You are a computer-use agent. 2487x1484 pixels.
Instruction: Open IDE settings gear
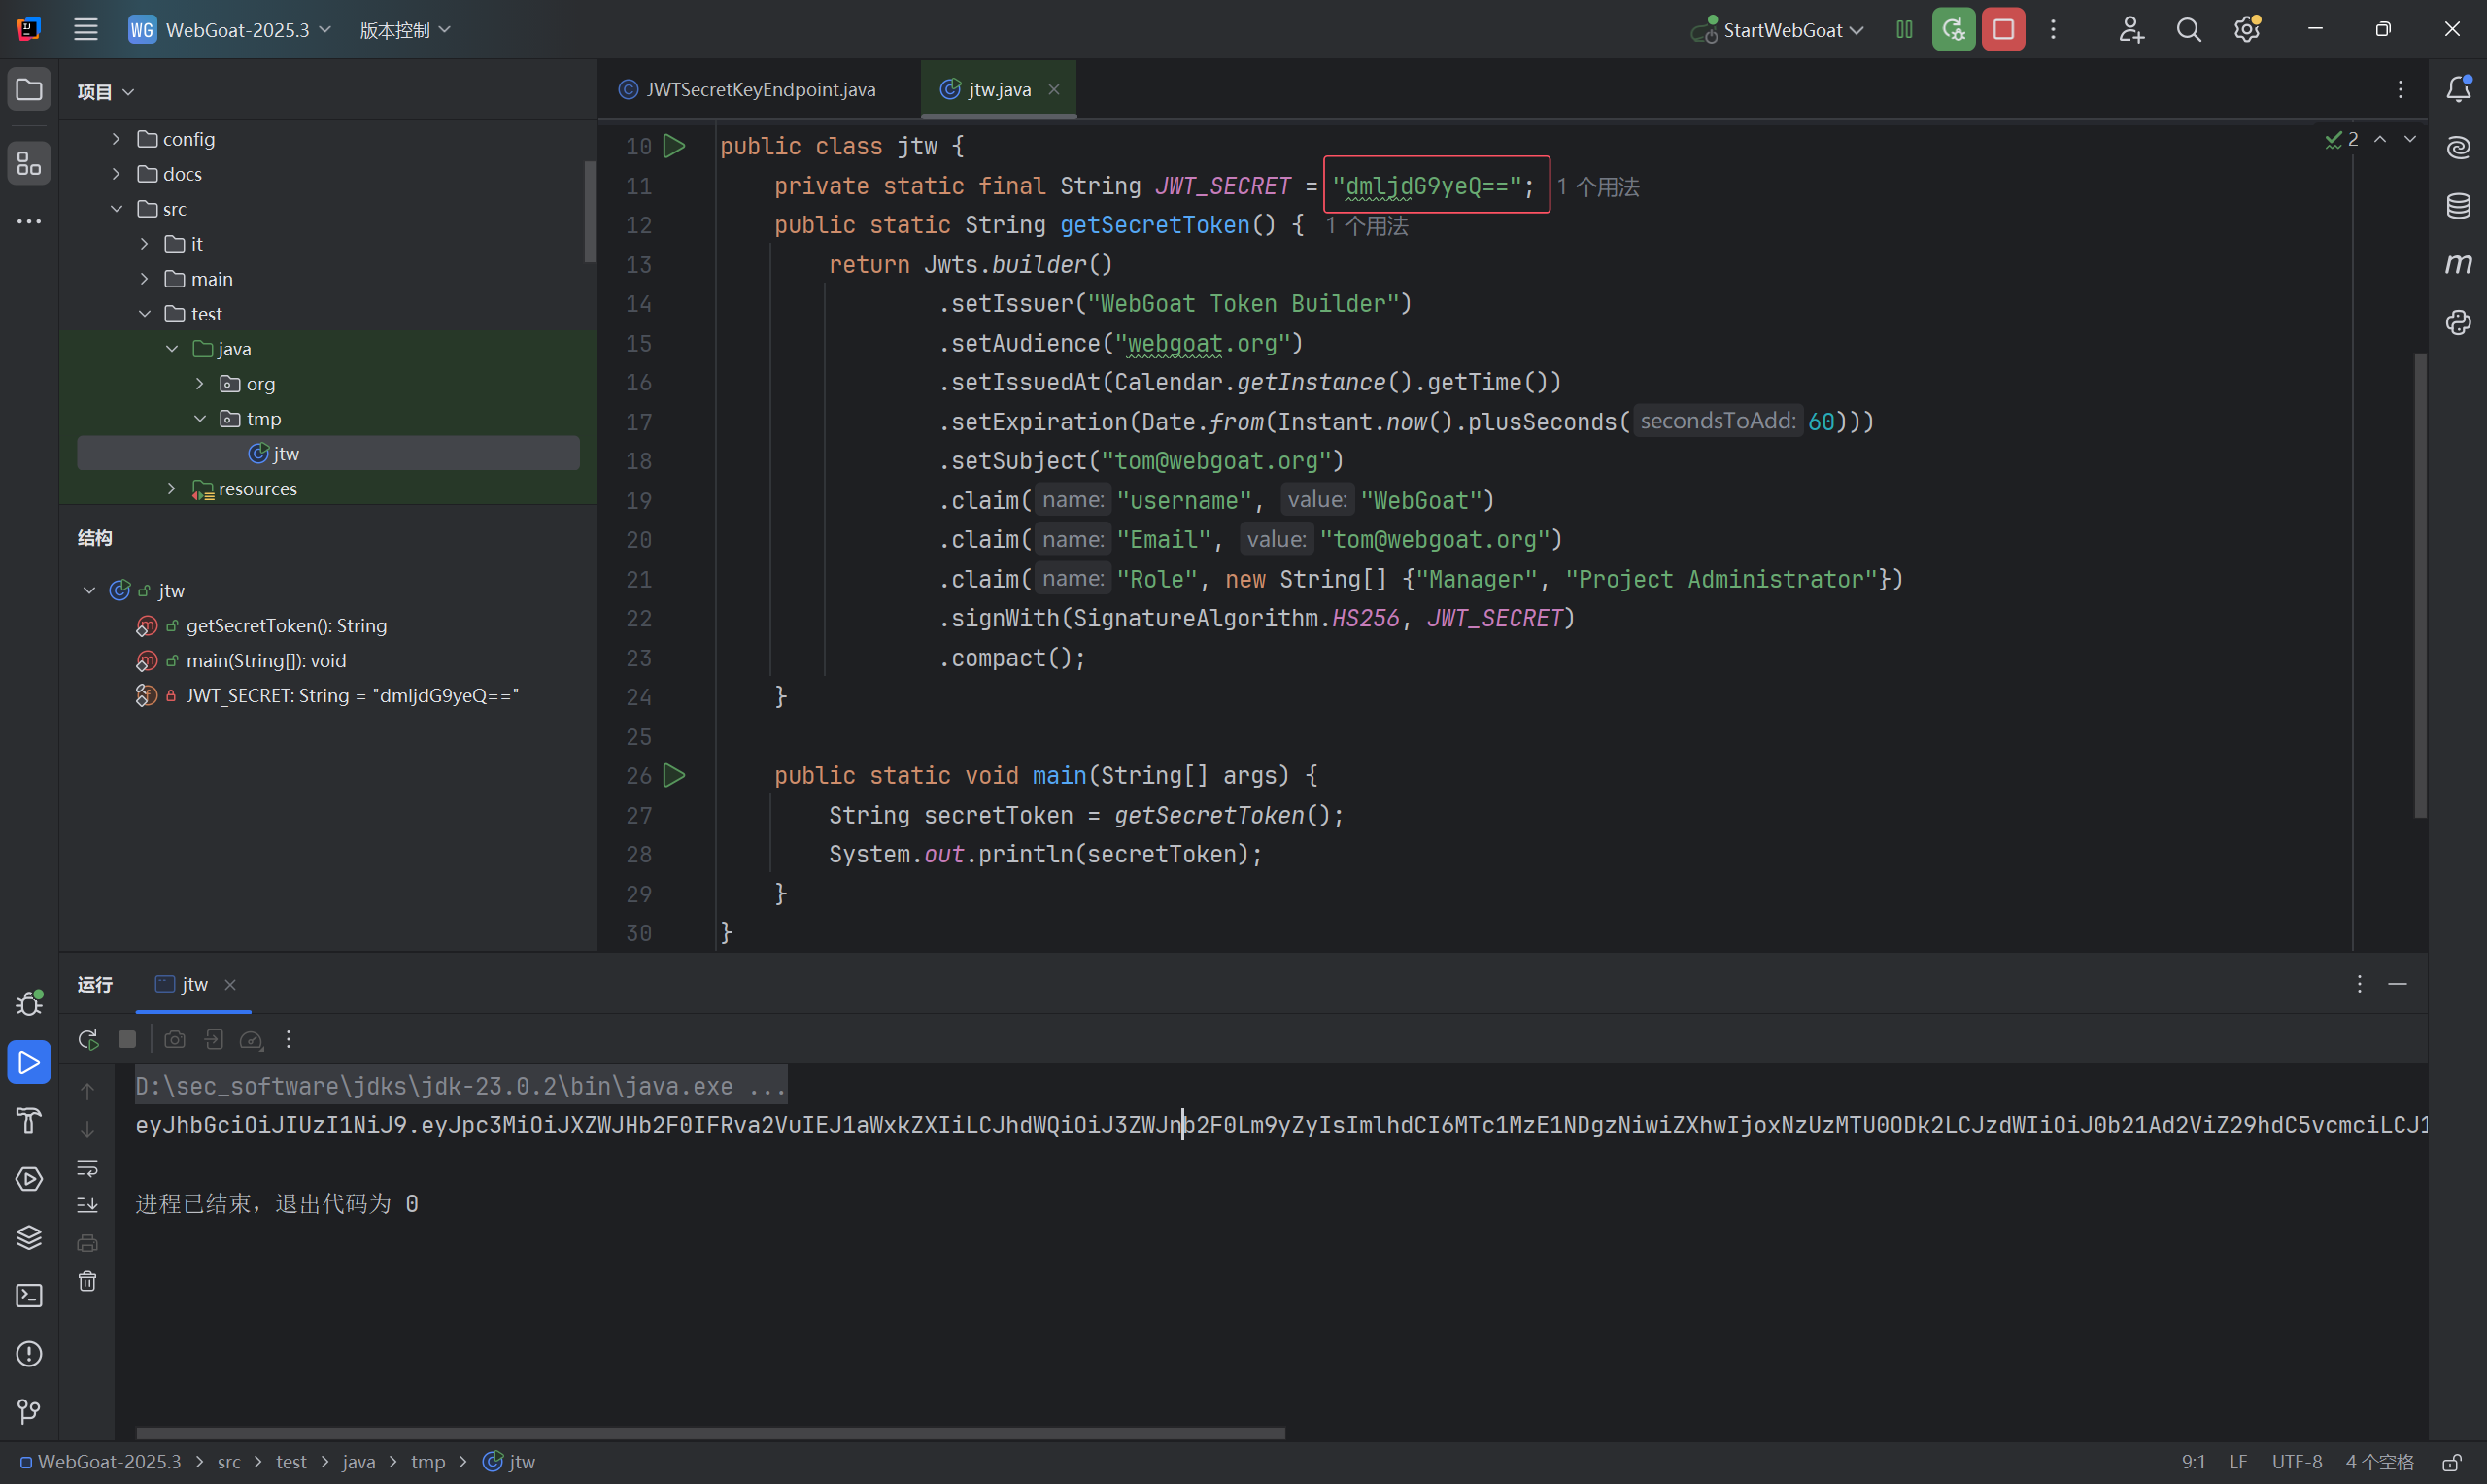coord(2247,29)
